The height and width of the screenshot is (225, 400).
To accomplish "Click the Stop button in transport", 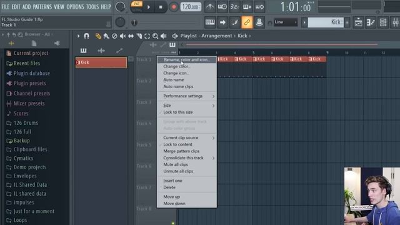I will point(161,7).
